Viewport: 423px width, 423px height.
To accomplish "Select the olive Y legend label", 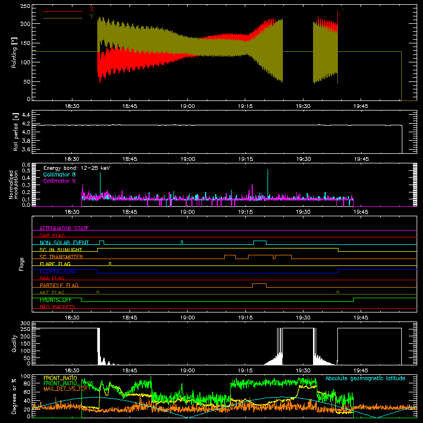I will point(91,16).
